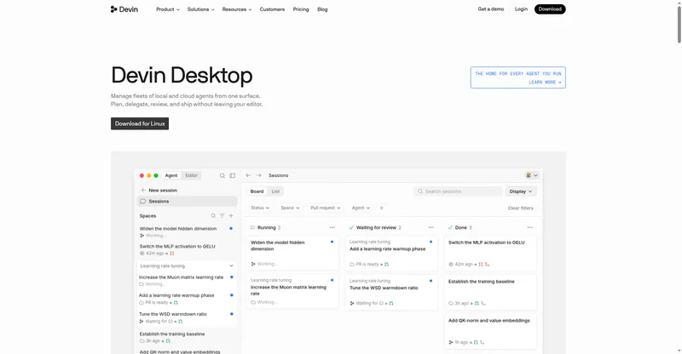Open the Status filter dropdown
682x354 pixels.
tap(260, 208)
